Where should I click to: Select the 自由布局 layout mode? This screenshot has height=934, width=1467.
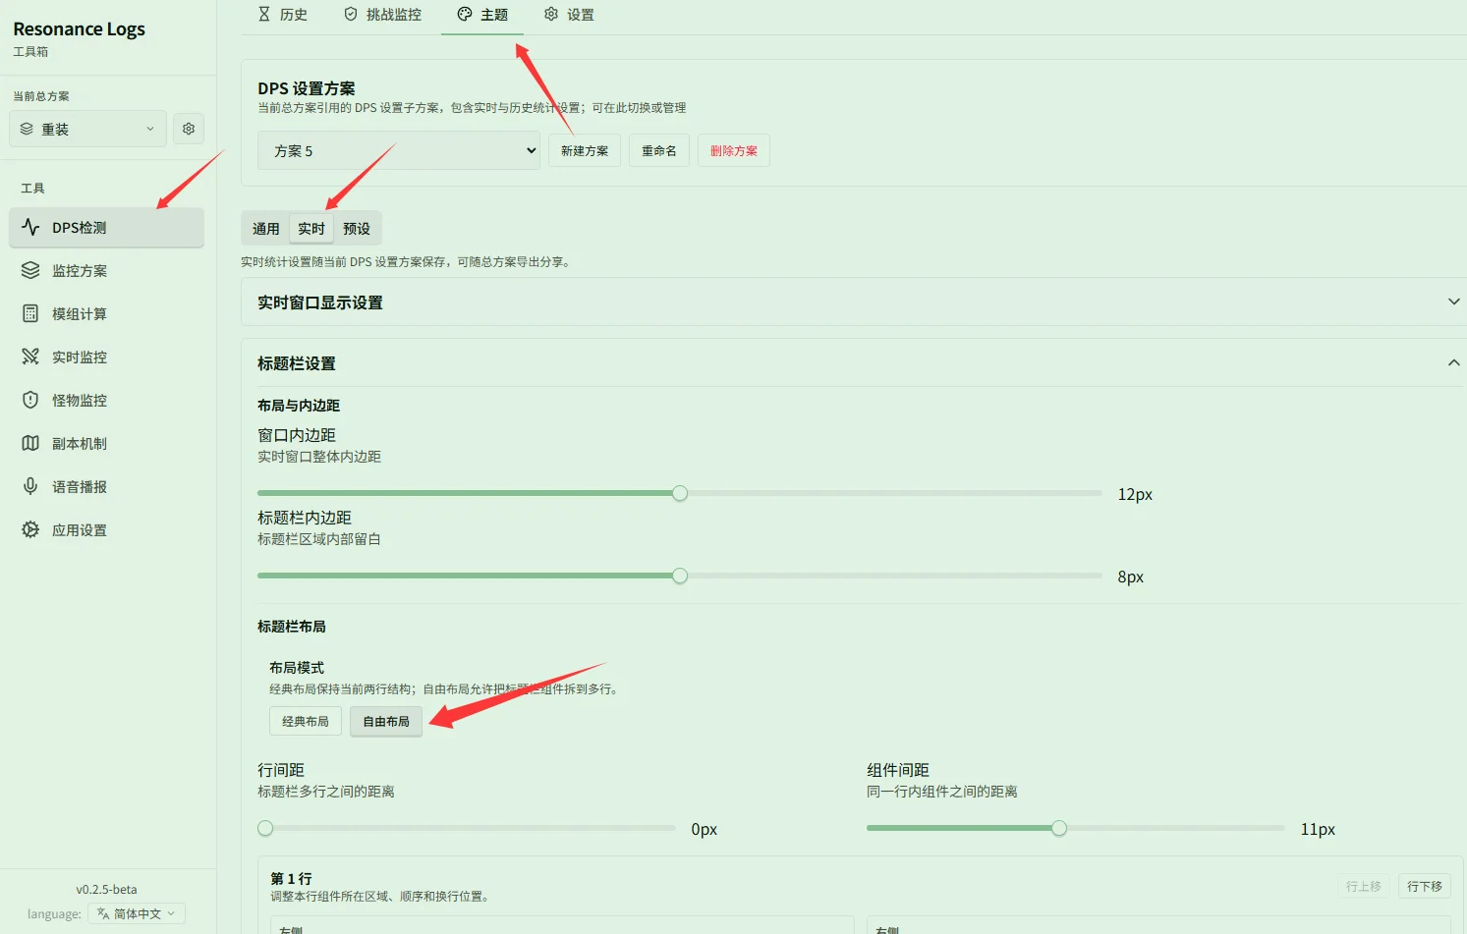[x=386, y=721]
